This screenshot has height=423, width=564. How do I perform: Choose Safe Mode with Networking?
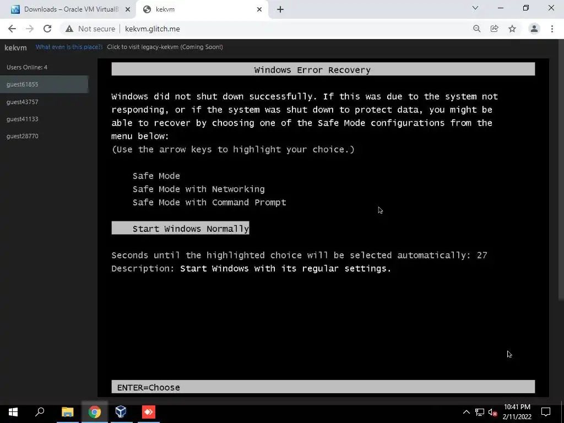(198, 189)
